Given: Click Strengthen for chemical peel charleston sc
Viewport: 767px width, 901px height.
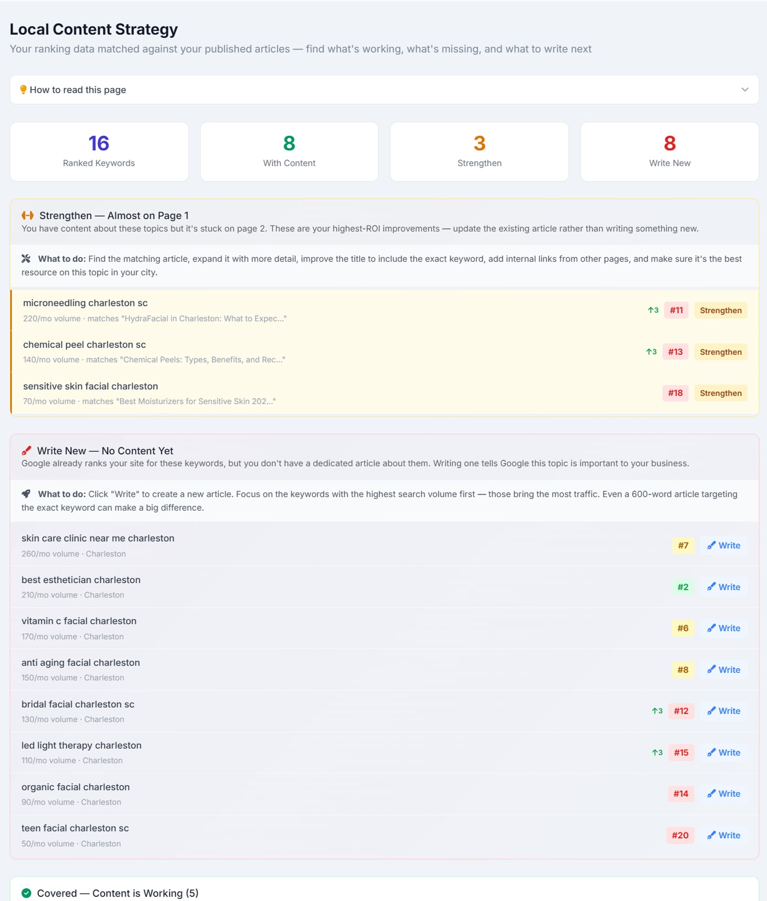Looking at the screenshot, I should [x=720, y=352].
